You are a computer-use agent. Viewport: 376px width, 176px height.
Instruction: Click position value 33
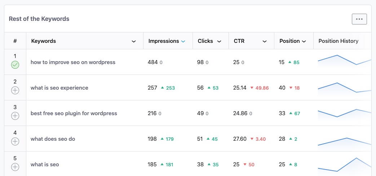[282, 113]
